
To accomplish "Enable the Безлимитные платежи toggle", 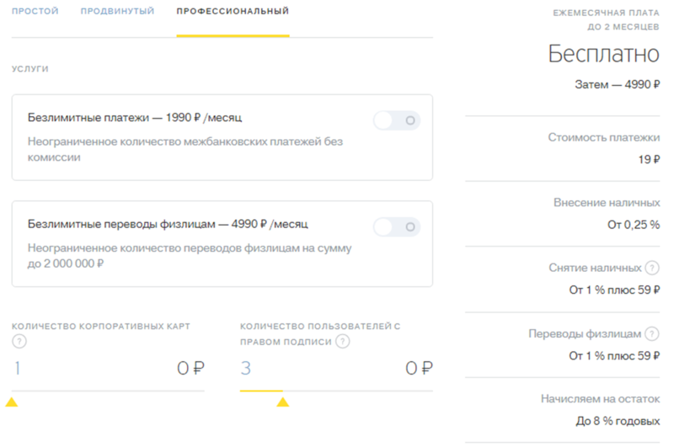I will (x=396, y=121).
